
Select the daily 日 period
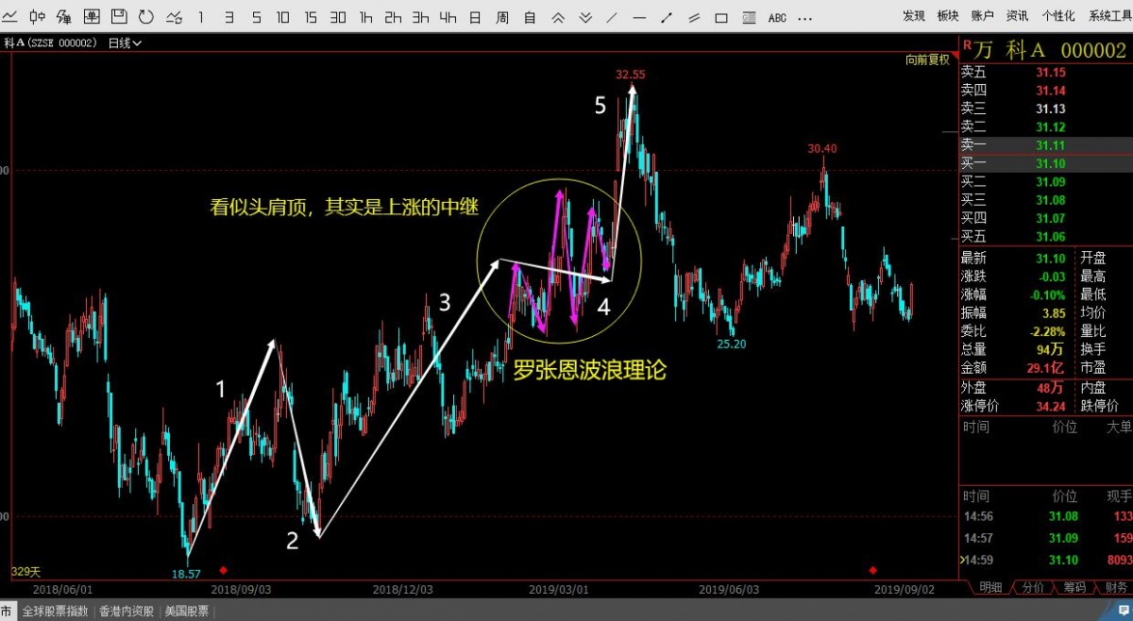[475, 17]
